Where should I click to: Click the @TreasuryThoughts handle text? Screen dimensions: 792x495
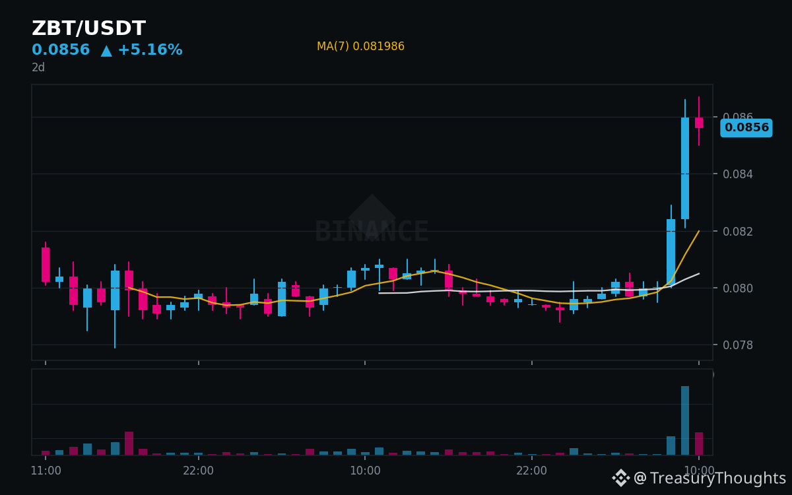[x=709, y=478]
